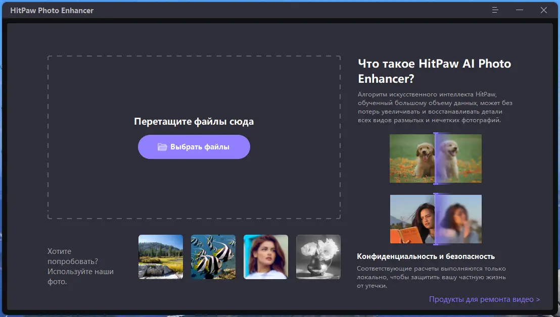Image resolution: width=560 pixels, height=317 pixels.
Task: Click the divider handle on the puppy comparison image
Action: [436, 158]
